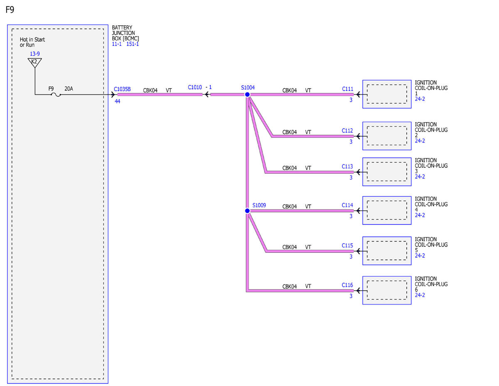Image resolution: width=499 pixels, height=386 pixels.
Task: Open 24-2 link beside Coil-On-Plug 5
Action: pyautogui.click(x=420, y=256)
